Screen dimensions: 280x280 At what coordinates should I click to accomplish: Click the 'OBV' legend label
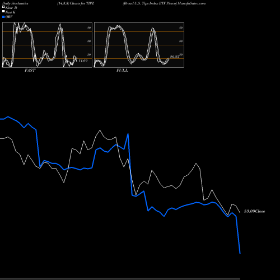tap(9, 17)
